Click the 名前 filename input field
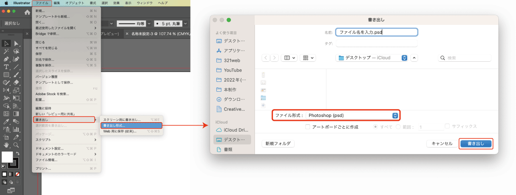Screen dimensions: 516x195 (377, 32)
